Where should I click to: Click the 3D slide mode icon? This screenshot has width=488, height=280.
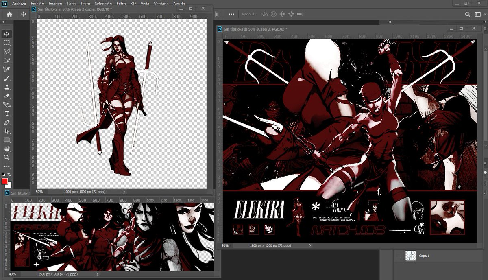[291, 14]
